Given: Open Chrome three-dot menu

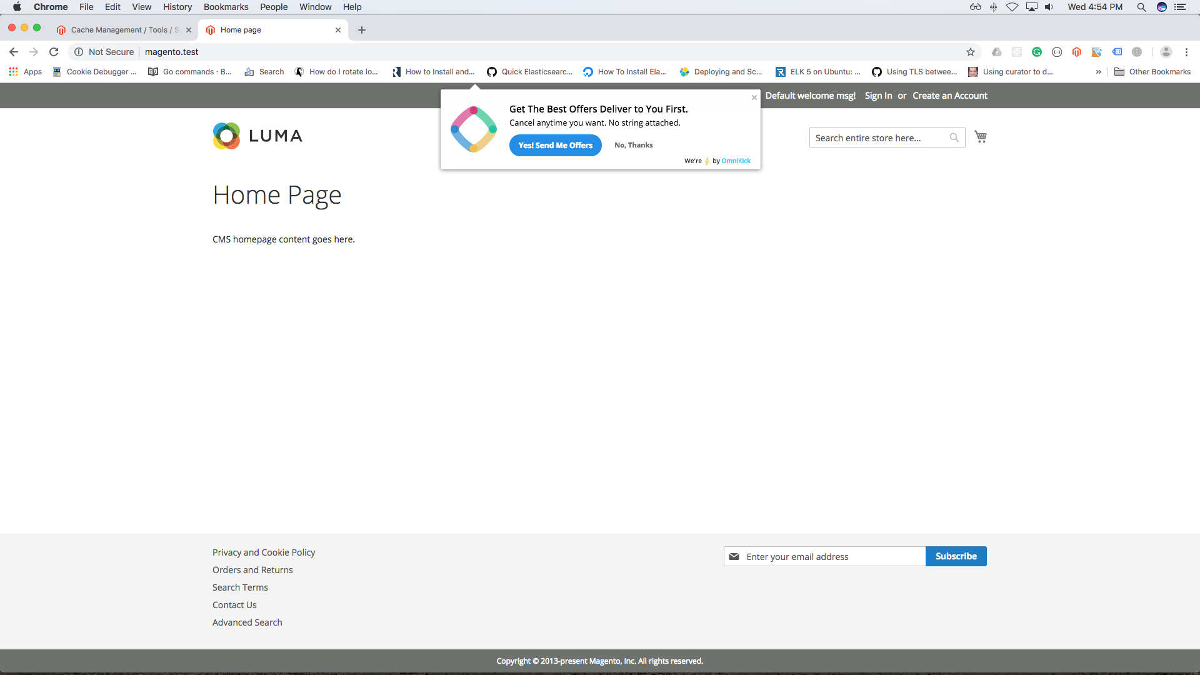Looking at the screenshot, I should point(1186,52).
